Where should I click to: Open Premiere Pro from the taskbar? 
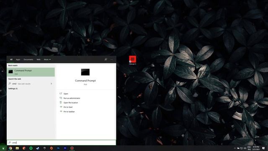coord(65,148)
